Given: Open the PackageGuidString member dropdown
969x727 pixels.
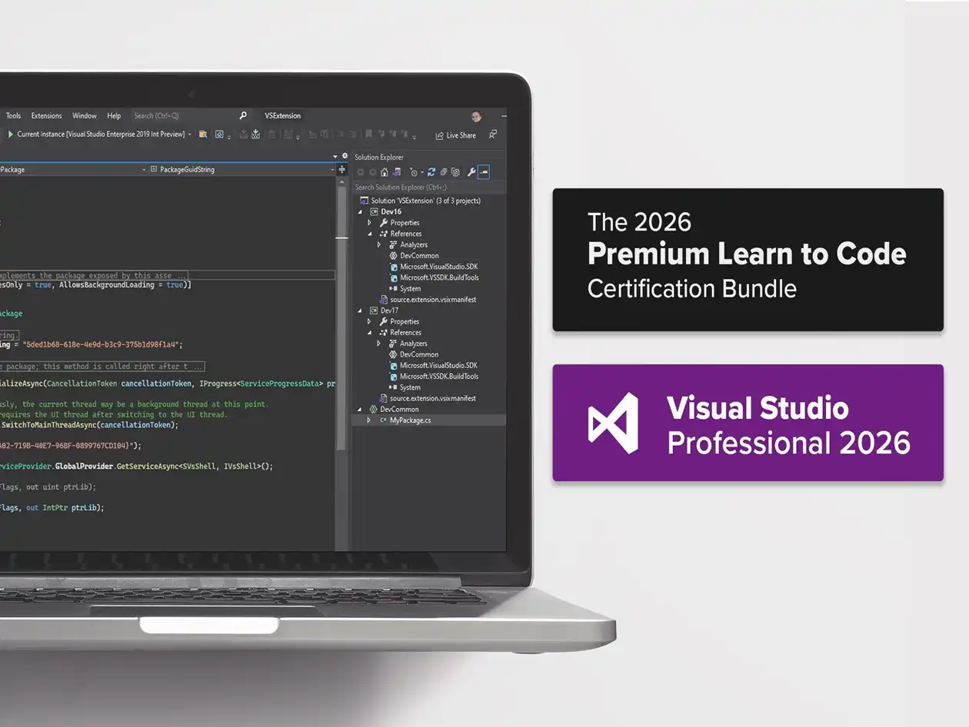Looking at the screenshot, I should [x=334, y=169].
